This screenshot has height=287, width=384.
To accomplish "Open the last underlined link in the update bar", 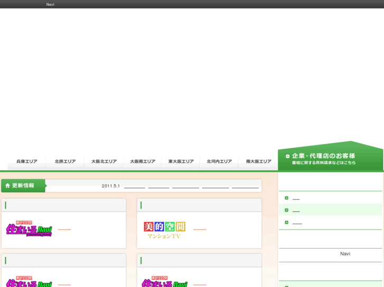I will tap(245, 187).
